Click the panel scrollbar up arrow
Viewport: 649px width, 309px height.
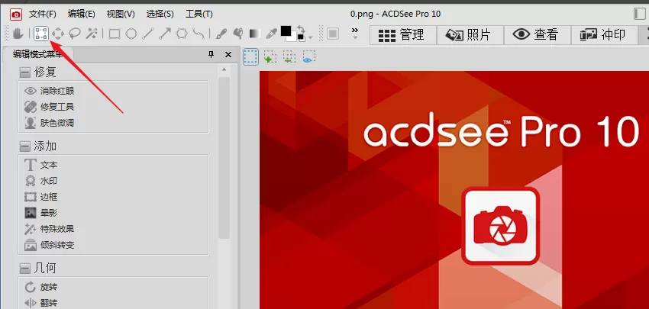click(224, 69)
